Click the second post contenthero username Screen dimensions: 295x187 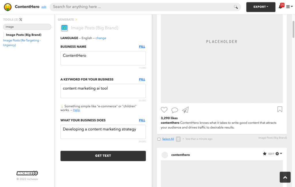tap(180, 155)
